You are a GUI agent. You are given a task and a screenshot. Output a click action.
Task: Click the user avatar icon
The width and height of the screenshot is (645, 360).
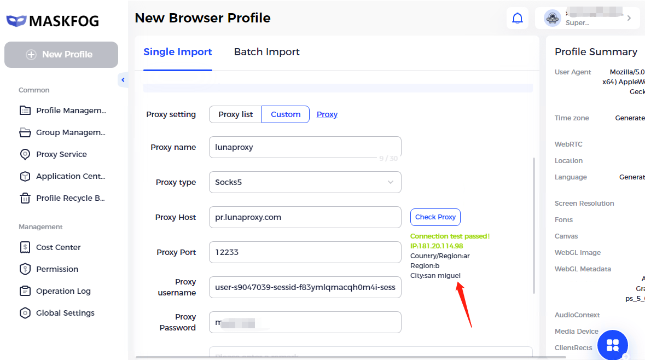click(x=553, y=18)
